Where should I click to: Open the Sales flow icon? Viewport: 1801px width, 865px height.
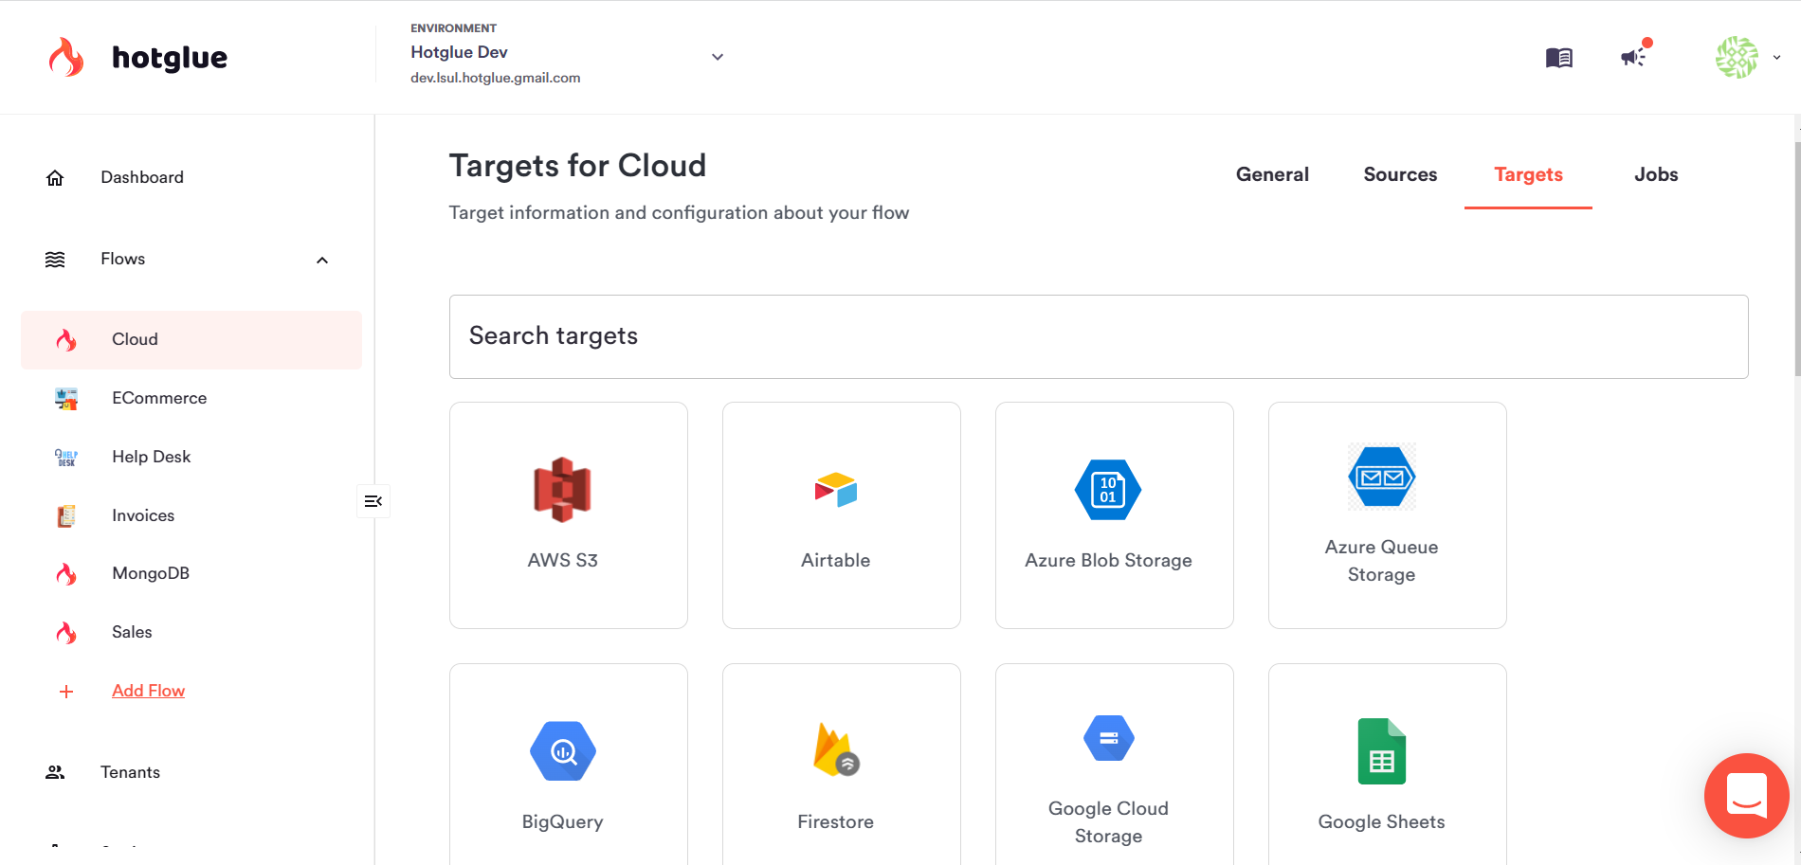click(x=66, y=633)
